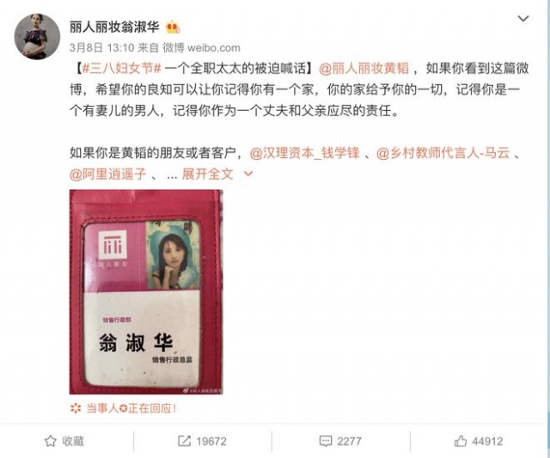This screenshot has height=458, width=550.
Task: Click the repost share icon
Action: [x=184, y=441]
